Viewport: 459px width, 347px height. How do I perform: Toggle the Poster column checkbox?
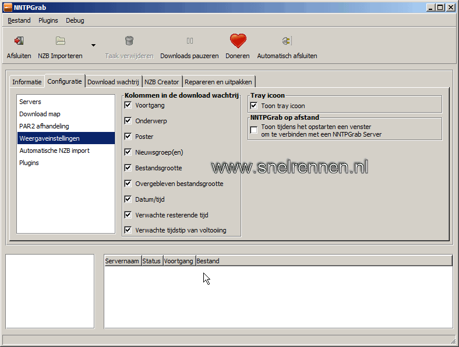(x=128, y=137)
